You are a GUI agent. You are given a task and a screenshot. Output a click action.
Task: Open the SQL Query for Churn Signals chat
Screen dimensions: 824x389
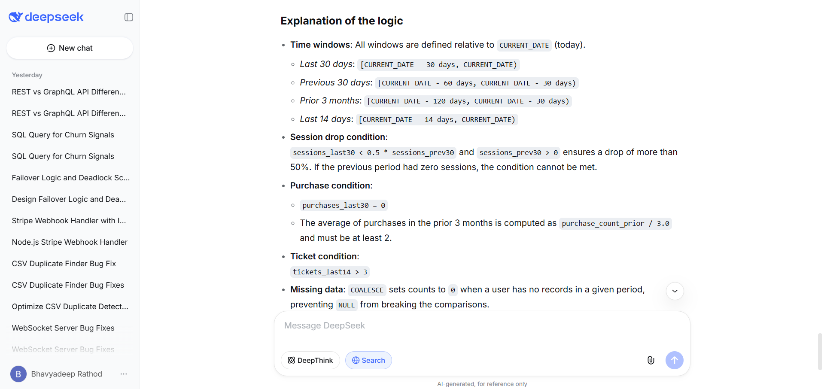pos(63,134)
